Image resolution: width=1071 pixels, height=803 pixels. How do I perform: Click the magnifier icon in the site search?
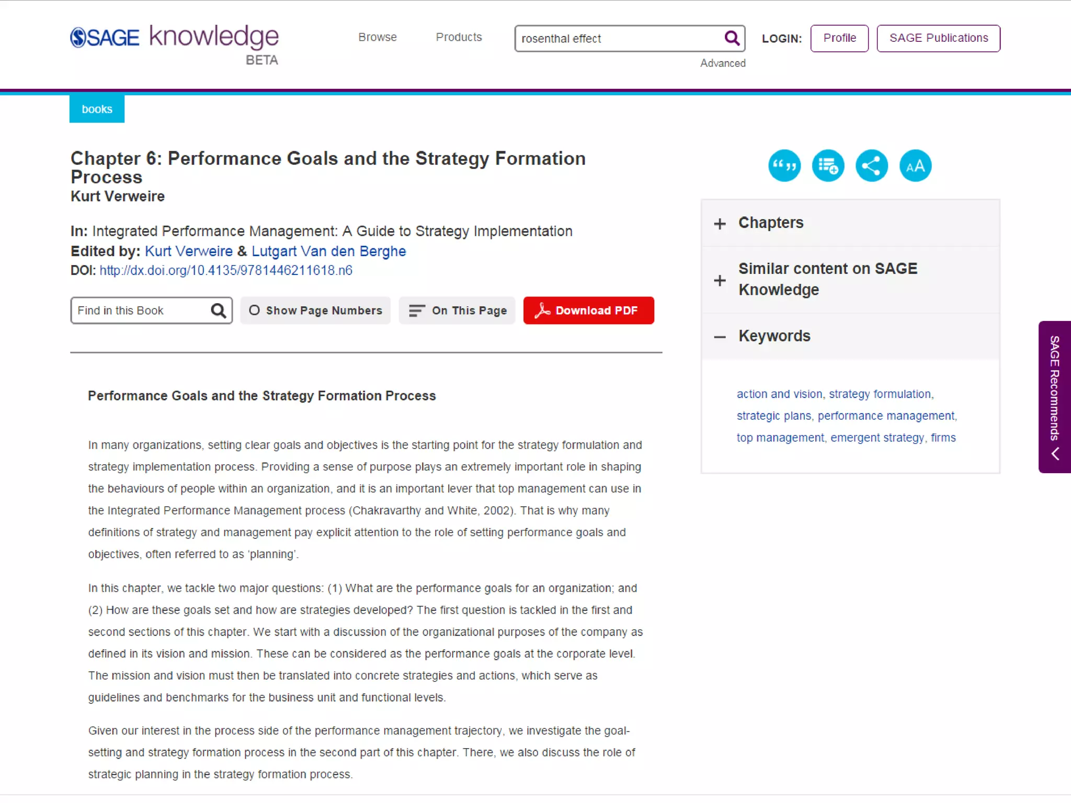pos(732,38)
